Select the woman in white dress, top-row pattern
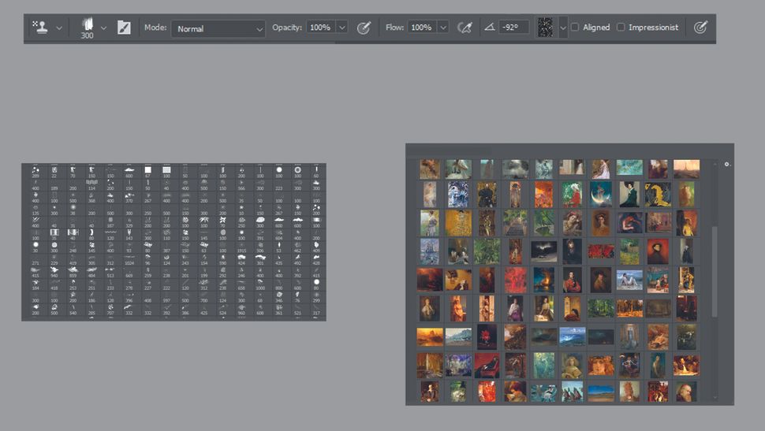This screenshot has width=765, height=431. (x=601, y=169)
